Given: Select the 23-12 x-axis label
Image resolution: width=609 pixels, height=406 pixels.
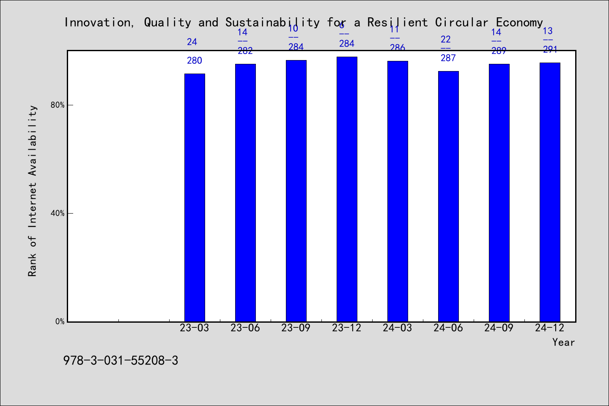Looking at the screenshot, I should 347,328.
